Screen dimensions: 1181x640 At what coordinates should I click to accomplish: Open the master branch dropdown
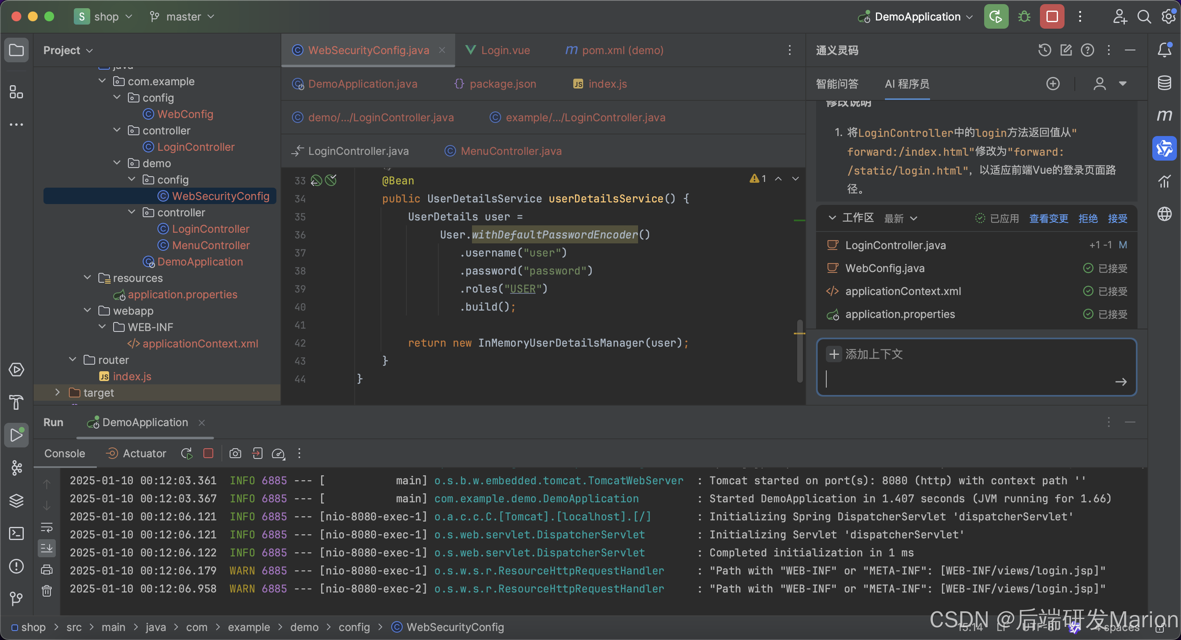(182, 17)
